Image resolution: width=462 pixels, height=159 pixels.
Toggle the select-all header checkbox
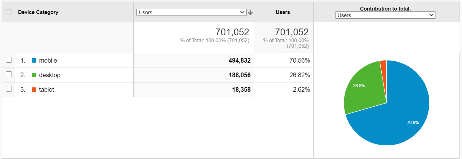coord(8,12)
